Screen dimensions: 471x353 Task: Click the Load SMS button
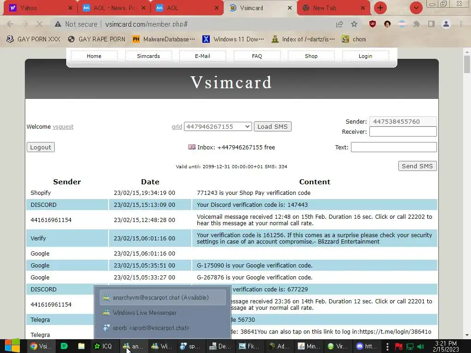click(272, 126)
